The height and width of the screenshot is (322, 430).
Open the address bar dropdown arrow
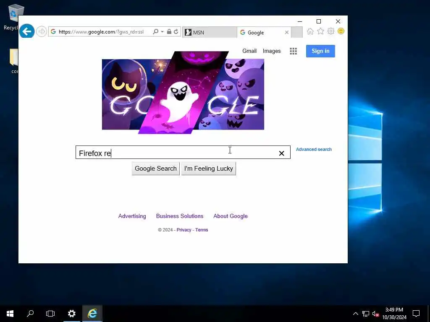[x=163, y=32]
